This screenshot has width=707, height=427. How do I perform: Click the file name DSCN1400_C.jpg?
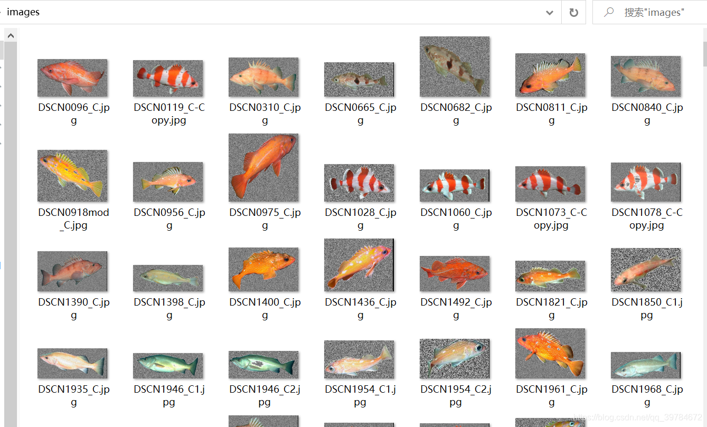click(x=265, y=309)
